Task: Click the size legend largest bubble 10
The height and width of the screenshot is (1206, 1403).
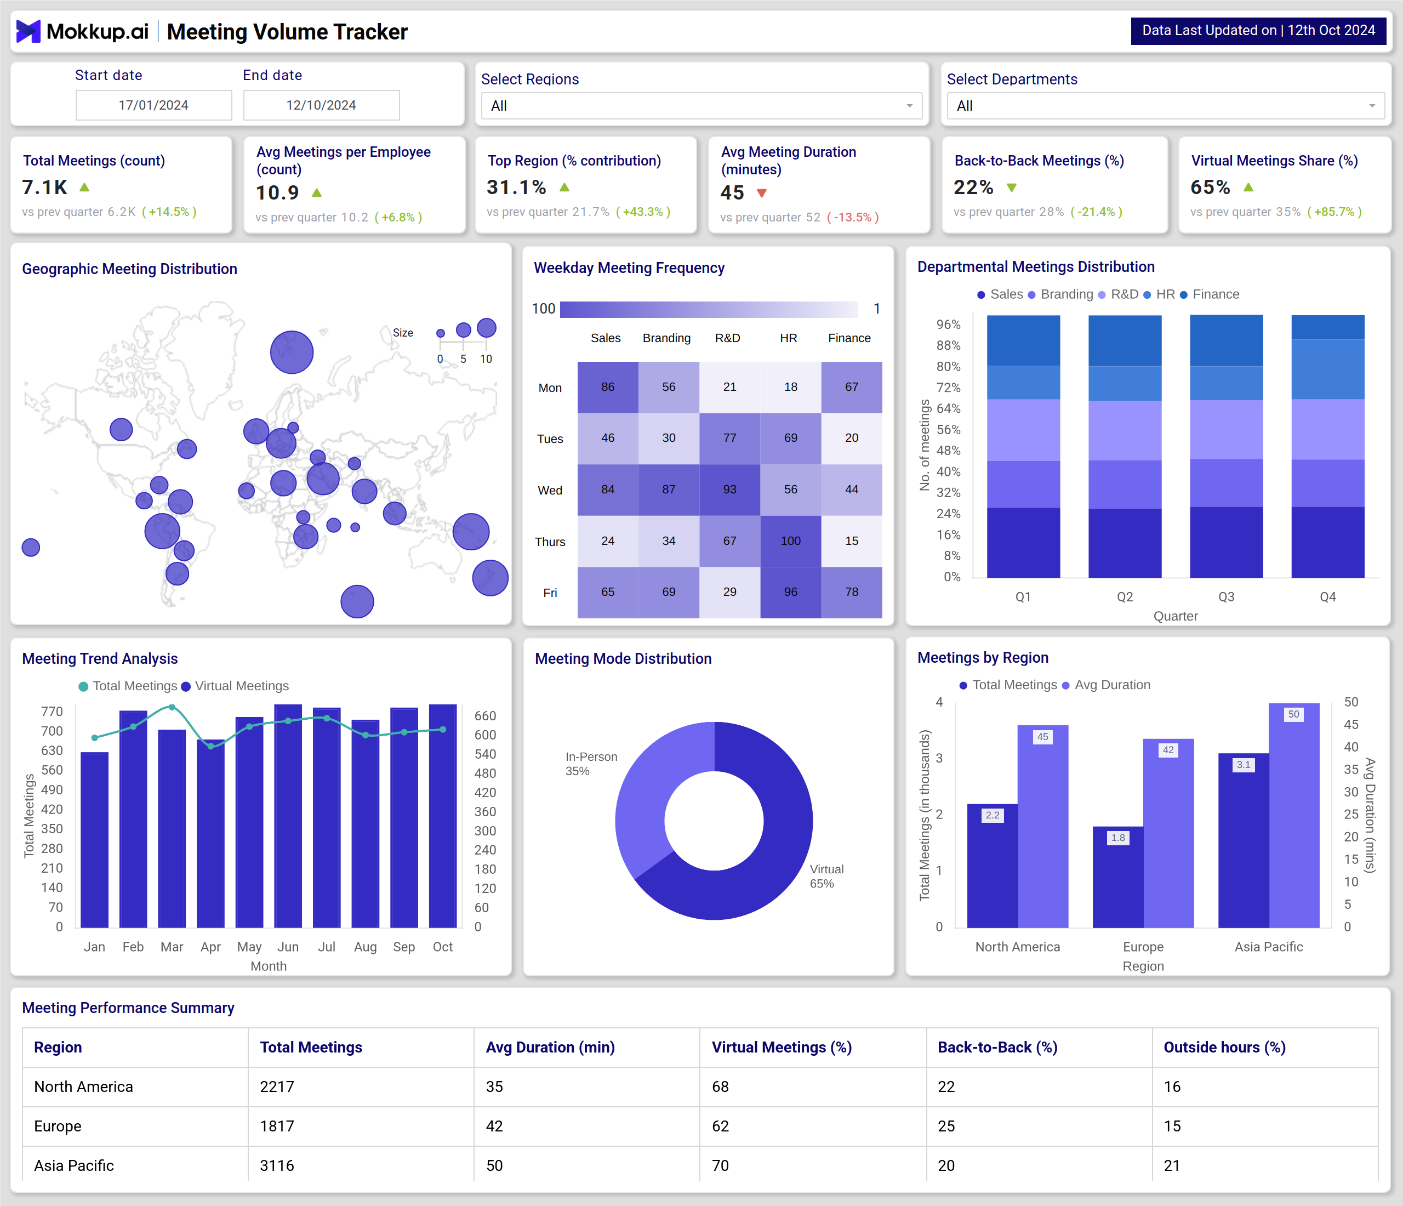Action: coord(487,328)
